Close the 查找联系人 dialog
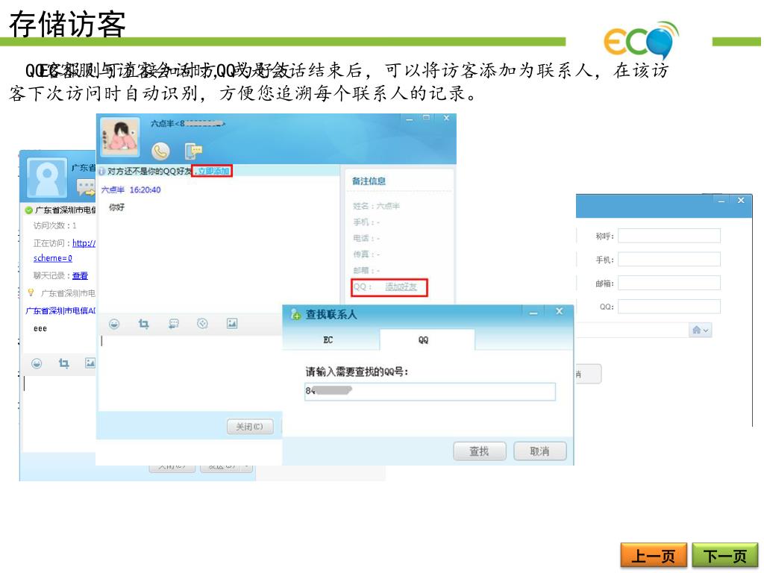 pos(560,311)
